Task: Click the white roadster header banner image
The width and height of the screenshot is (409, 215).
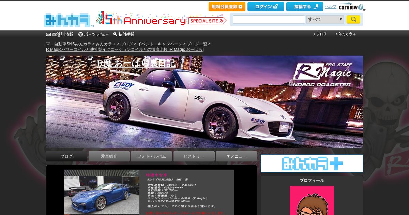Action: (x=204, y=102)
